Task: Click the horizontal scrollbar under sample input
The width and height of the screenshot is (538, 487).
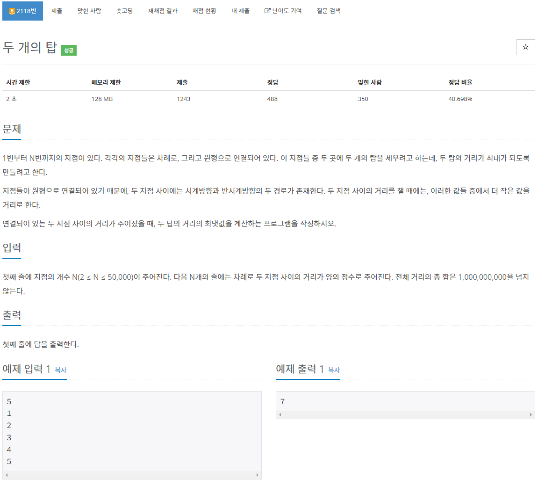Action: 132,475
